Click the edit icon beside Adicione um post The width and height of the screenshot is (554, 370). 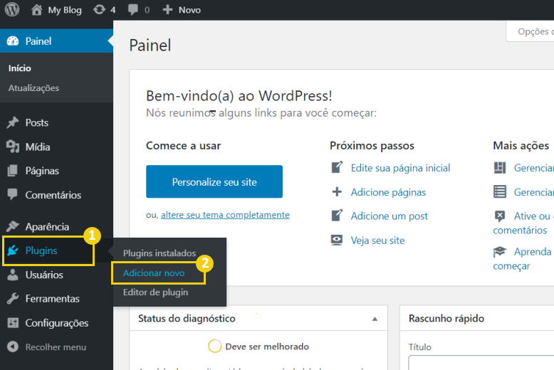pyautogui.click(x=337, y=216)
